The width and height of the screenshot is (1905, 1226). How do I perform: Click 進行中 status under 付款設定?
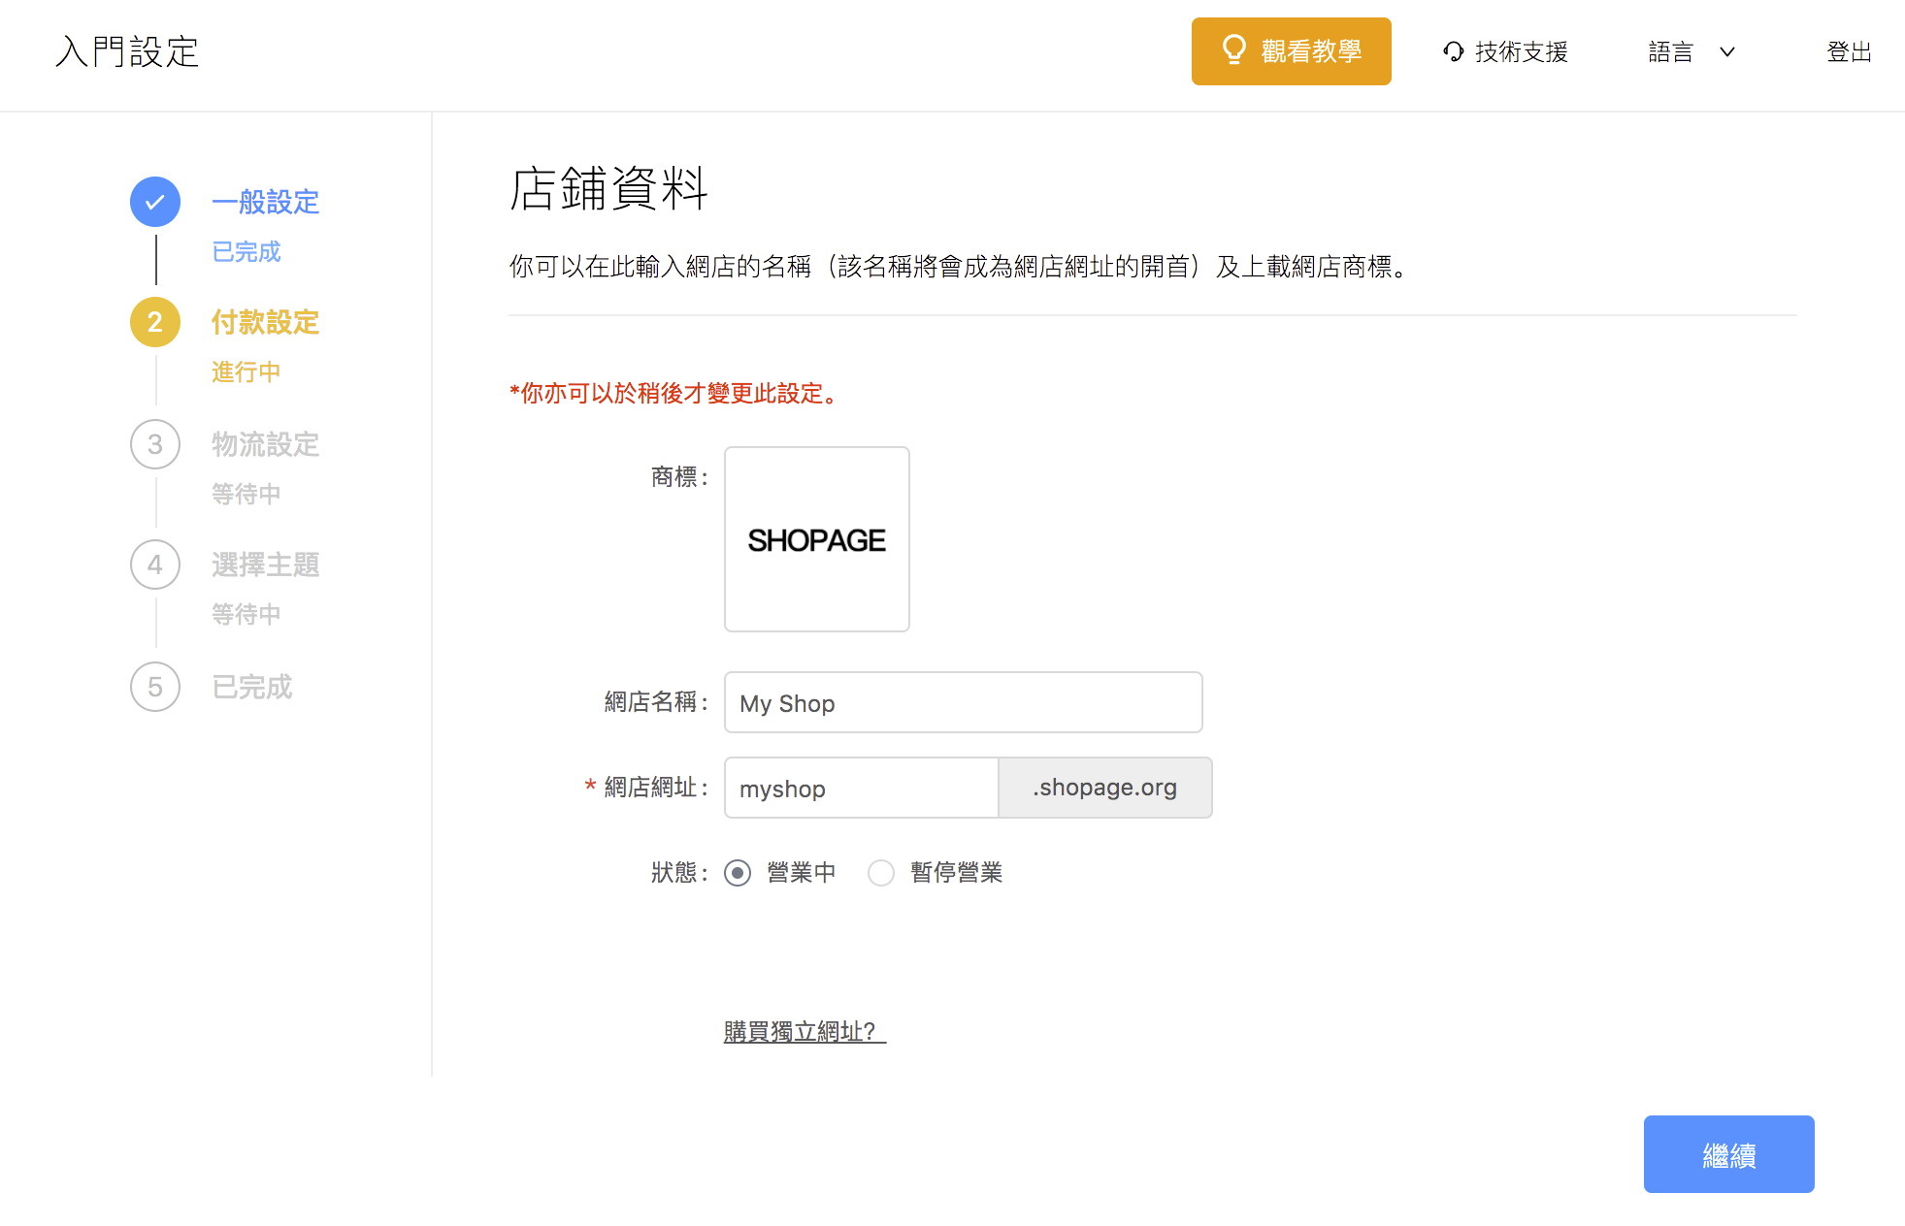[246, 372]
